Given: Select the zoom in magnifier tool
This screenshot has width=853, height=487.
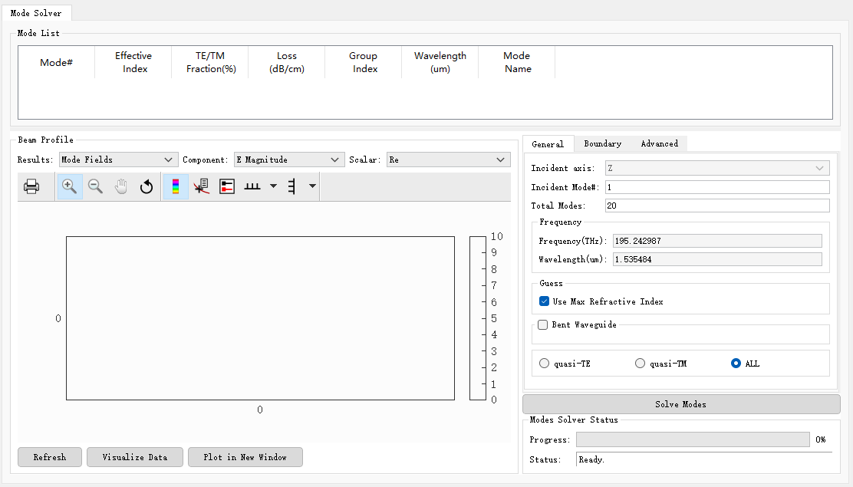Looking at the screenshot, I should pyautogui.click(x=69, y=186).
